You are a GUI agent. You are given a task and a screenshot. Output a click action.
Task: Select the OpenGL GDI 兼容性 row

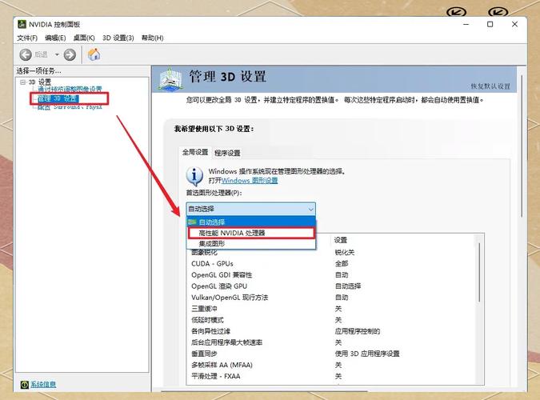(332, 275)
